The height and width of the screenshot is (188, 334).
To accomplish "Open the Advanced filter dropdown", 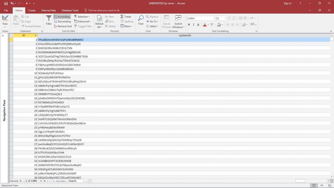I will (x=82, y=22).
